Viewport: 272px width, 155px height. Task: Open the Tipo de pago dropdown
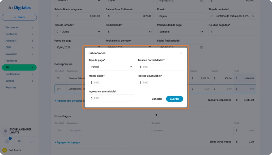pos(111,67)
